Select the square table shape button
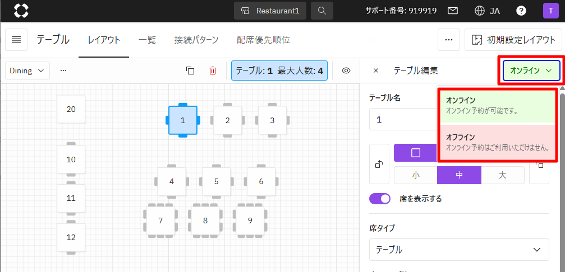Screen dimensions: 565x272 (x=416, y=153)
